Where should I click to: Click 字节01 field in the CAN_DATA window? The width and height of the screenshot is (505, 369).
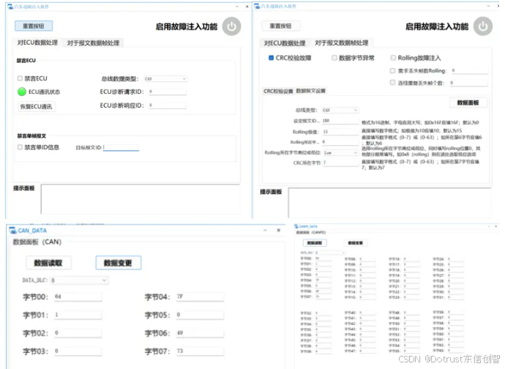click(78, 315)
